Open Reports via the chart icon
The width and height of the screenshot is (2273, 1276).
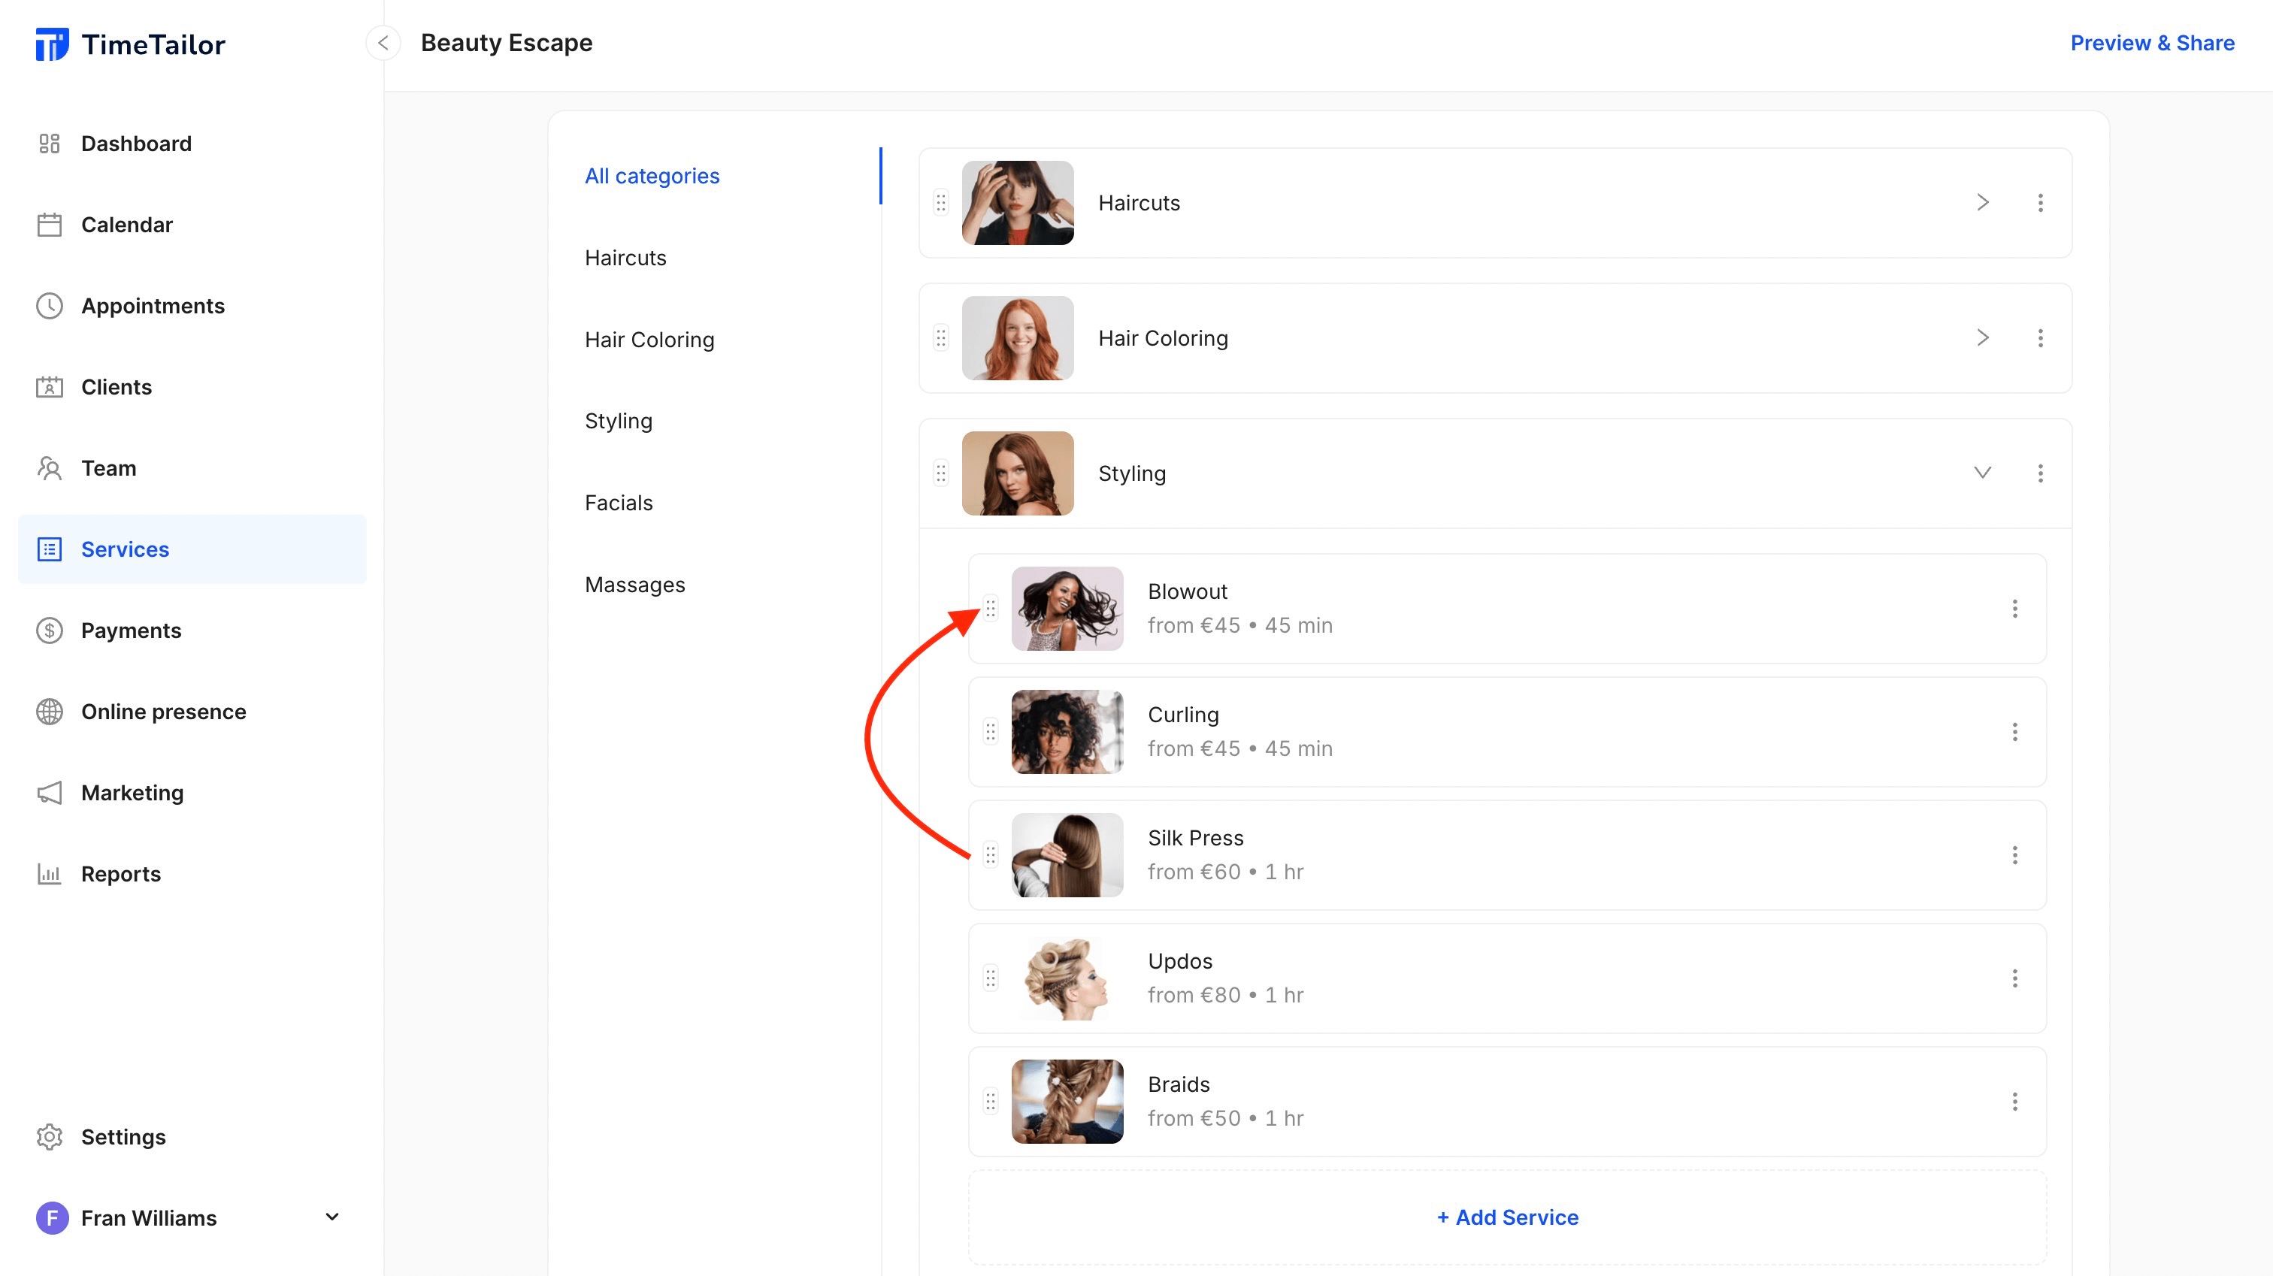(50, 874)
